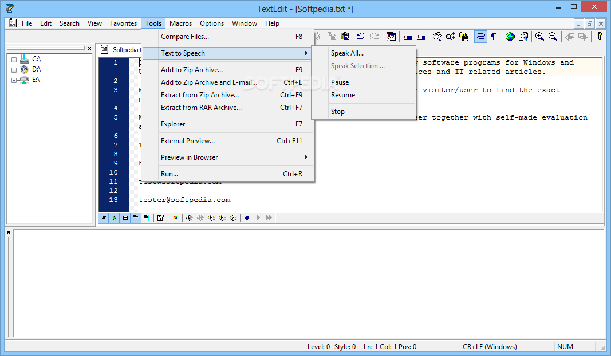
Task: Expand the D:\ drive node
Action: click(x=14, y=70)
